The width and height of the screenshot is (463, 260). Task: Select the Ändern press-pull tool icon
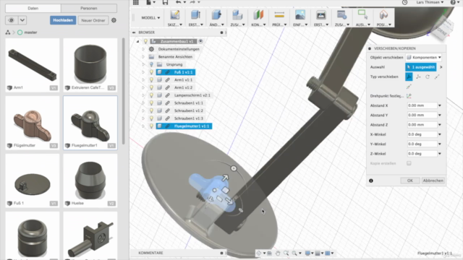[216, 14]
